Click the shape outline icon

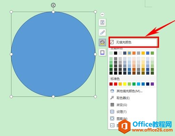pos(102,52)
